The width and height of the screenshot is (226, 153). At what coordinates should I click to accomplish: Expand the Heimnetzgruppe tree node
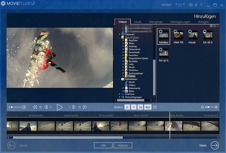[120, 97]
